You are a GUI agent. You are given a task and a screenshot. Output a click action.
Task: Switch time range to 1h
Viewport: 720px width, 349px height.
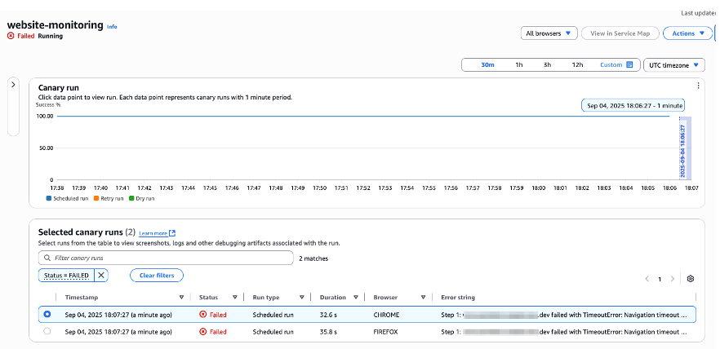(518, 64)
